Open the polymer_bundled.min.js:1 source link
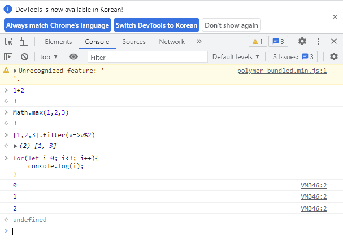Image resolution: width=343 pixels, height=249 pixels. pos(282,71)
